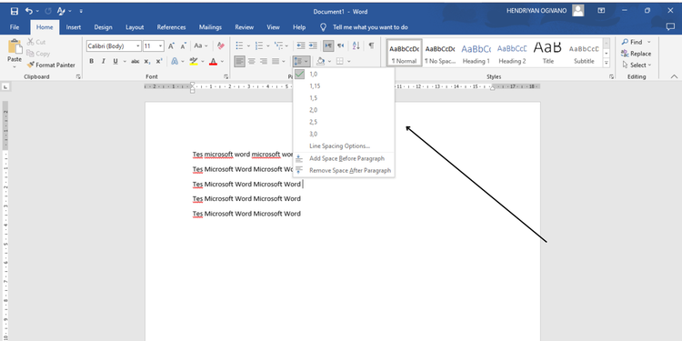
Task: Open the File tab
Action: click(15, 27)
